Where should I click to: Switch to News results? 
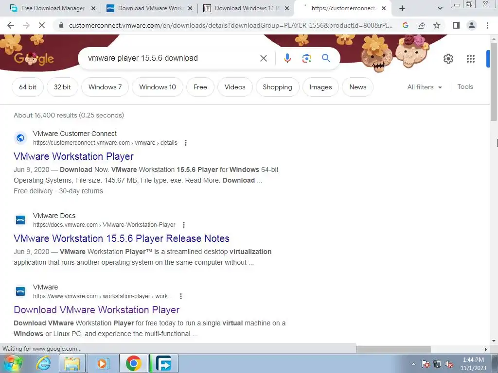pos(357,87)
